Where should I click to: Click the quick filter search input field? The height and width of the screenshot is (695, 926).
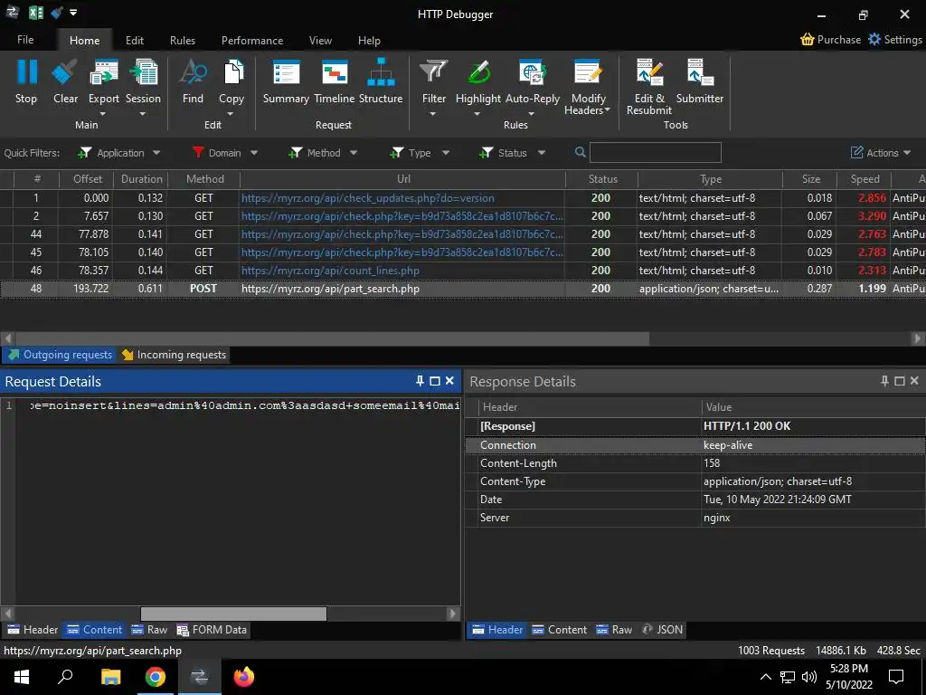tap(656, 152)
